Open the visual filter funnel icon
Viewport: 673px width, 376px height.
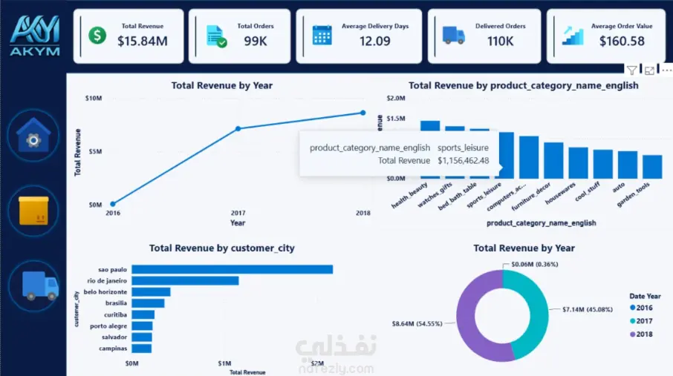coord(632,70)
